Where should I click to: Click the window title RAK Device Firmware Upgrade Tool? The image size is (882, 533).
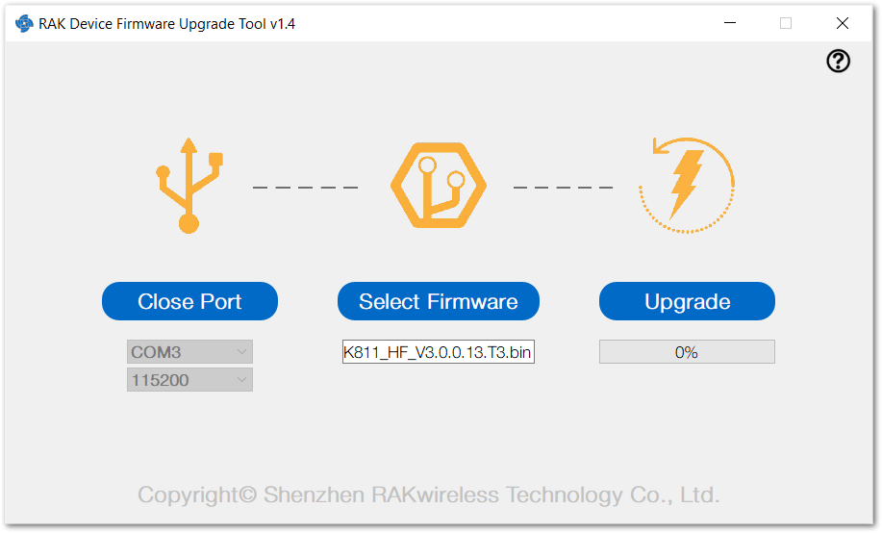[166, 24]
